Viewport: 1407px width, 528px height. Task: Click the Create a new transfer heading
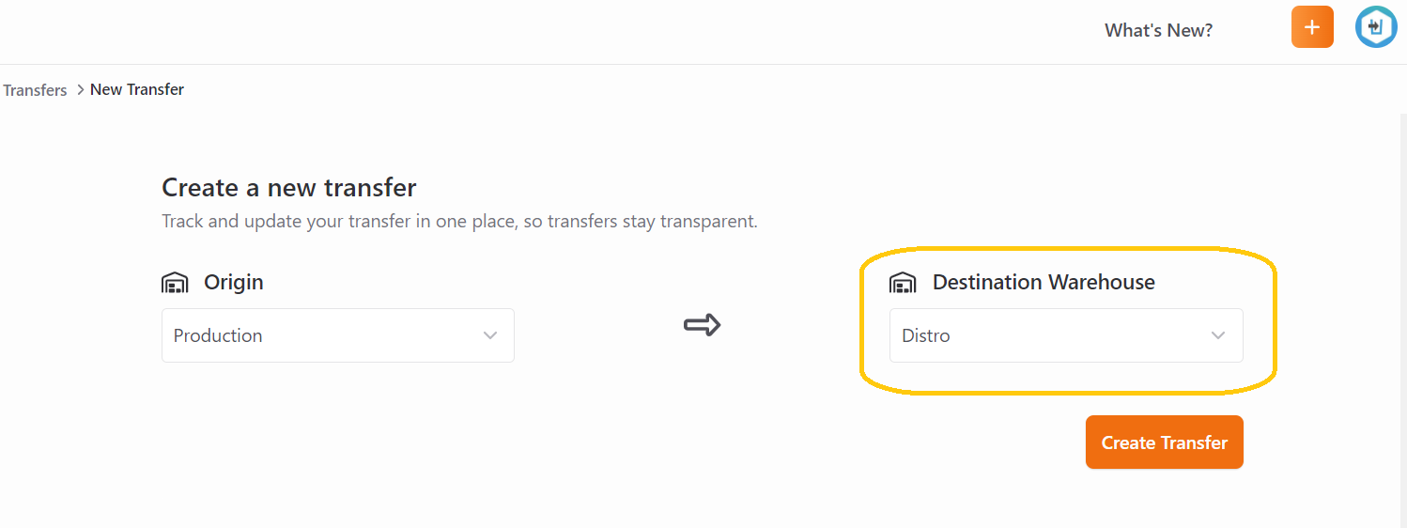coord(289,188)
